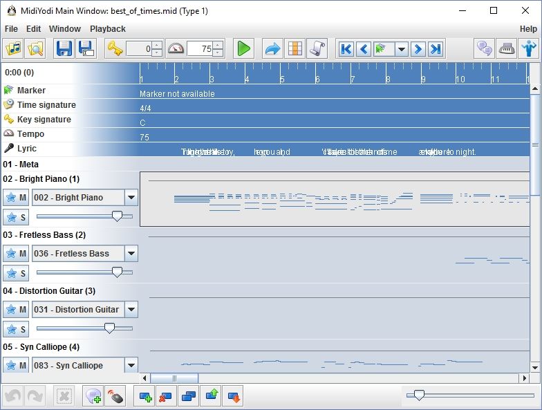Jump to the start of song
542x410 pixels.
346,49
